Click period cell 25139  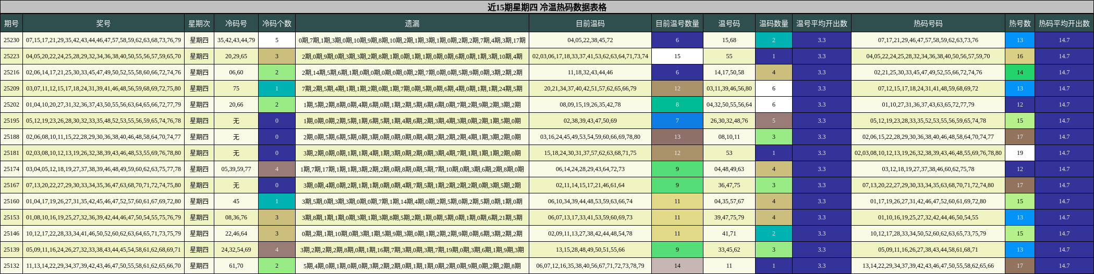(x=11, y=250)
